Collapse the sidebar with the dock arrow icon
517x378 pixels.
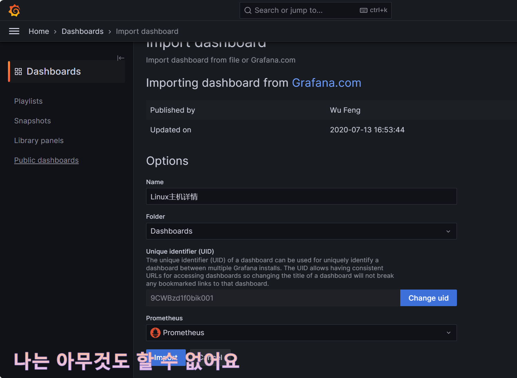[121, 58]
